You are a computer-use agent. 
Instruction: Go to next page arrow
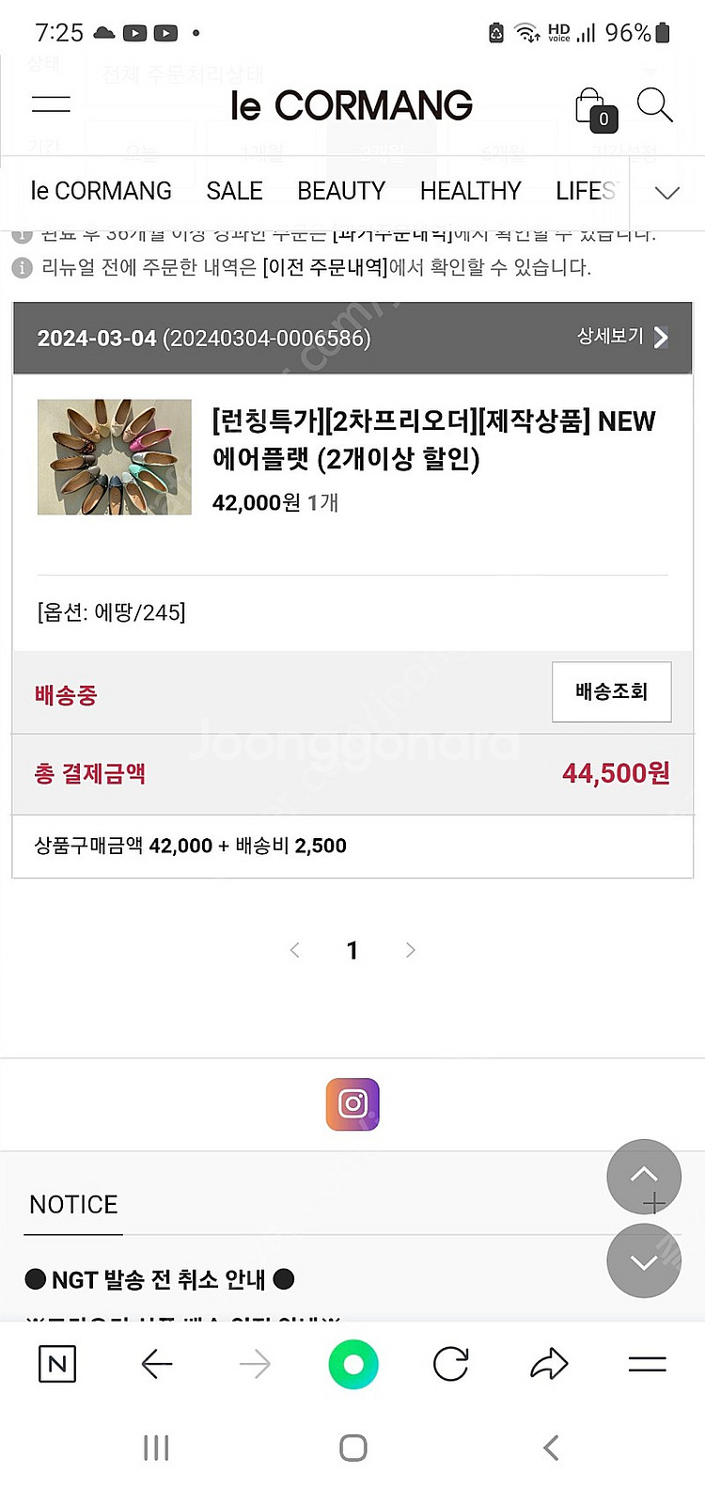[410, 950]
